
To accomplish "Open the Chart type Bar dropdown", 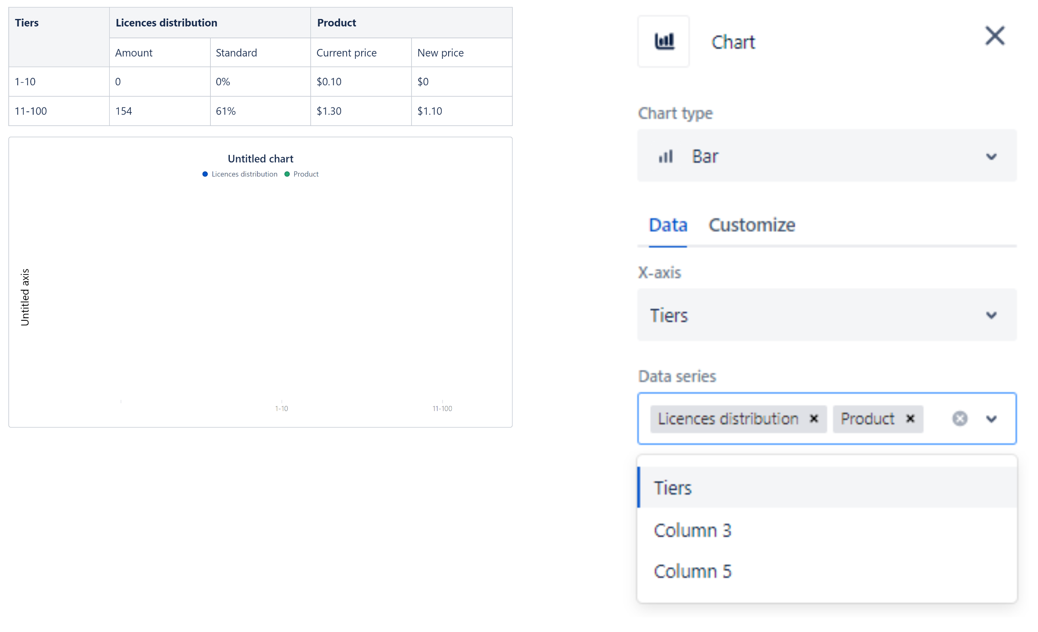I will 826,156.
